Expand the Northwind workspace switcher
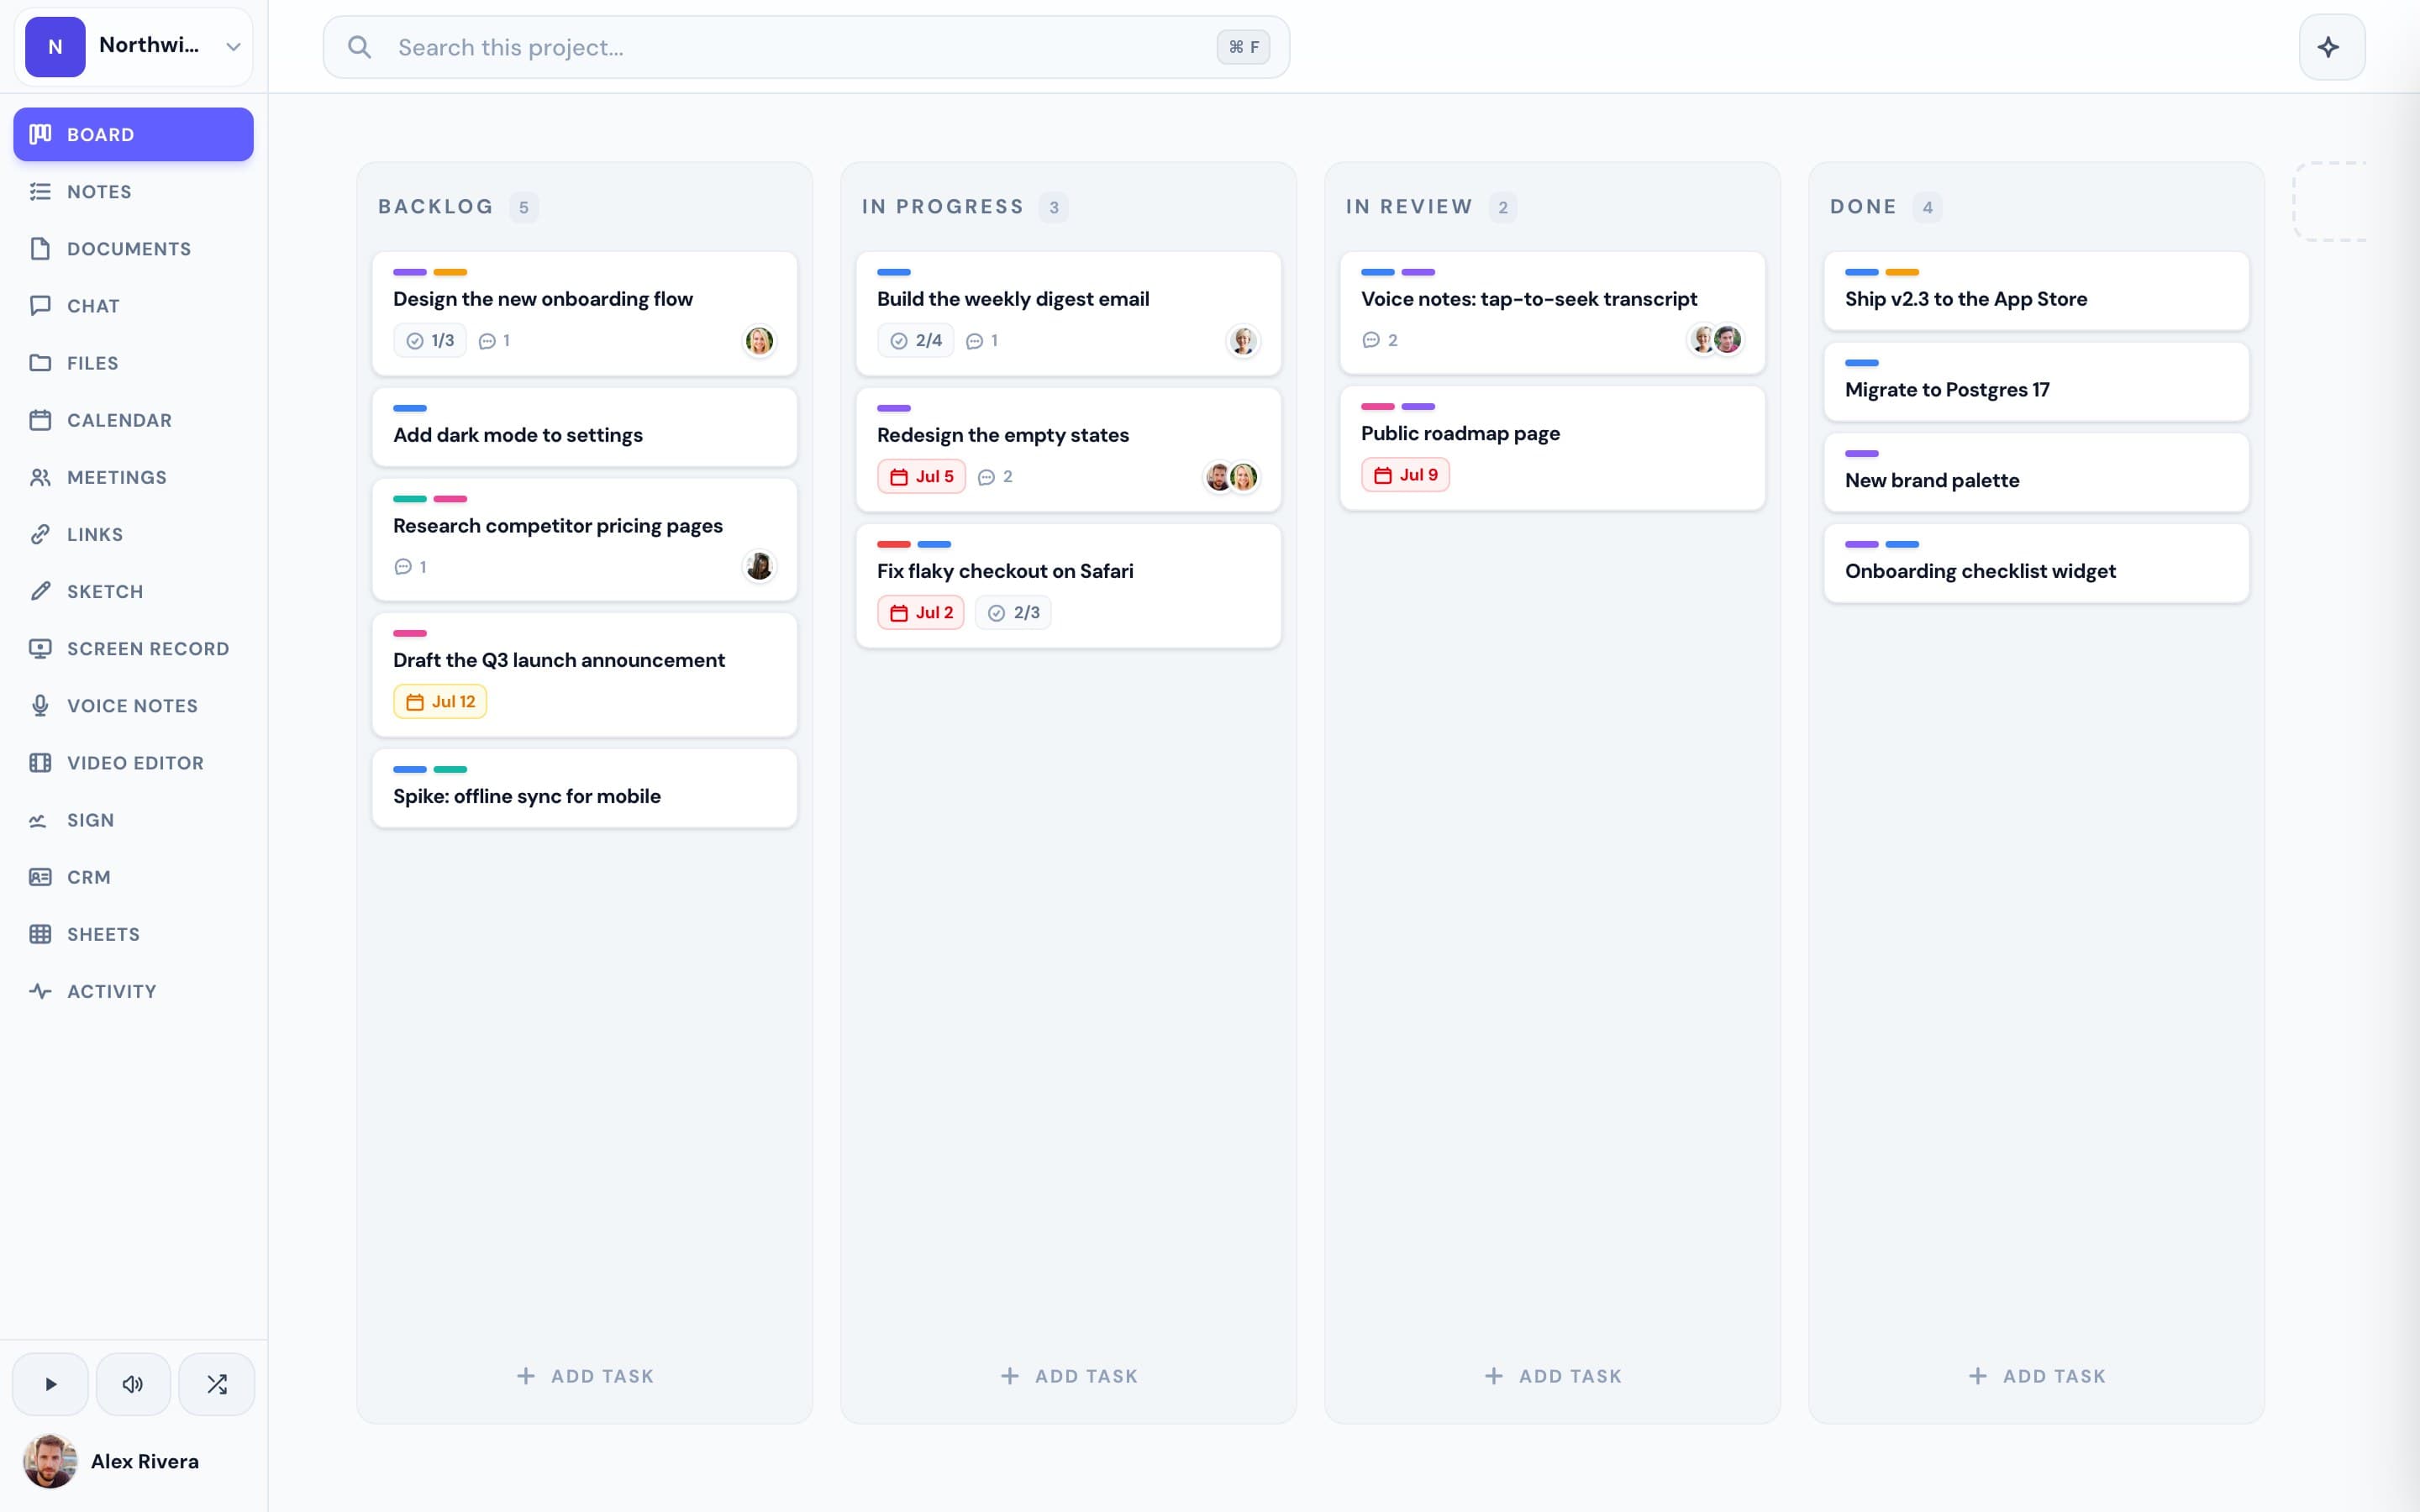This screenshot has height=1512, width=2420. tap(133, 46)
